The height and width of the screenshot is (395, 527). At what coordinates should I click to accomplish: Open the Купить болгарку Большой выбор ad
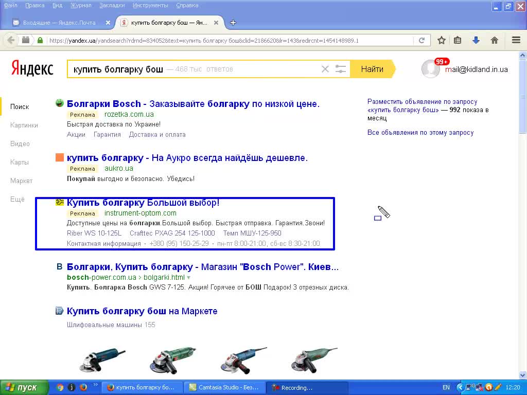[143, 203]
